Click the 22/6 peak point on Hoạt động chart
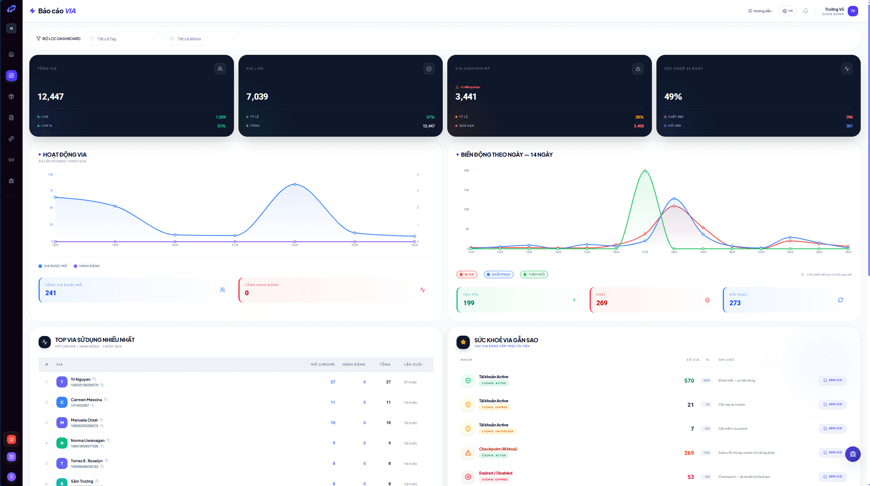 [x=295, y=184]
